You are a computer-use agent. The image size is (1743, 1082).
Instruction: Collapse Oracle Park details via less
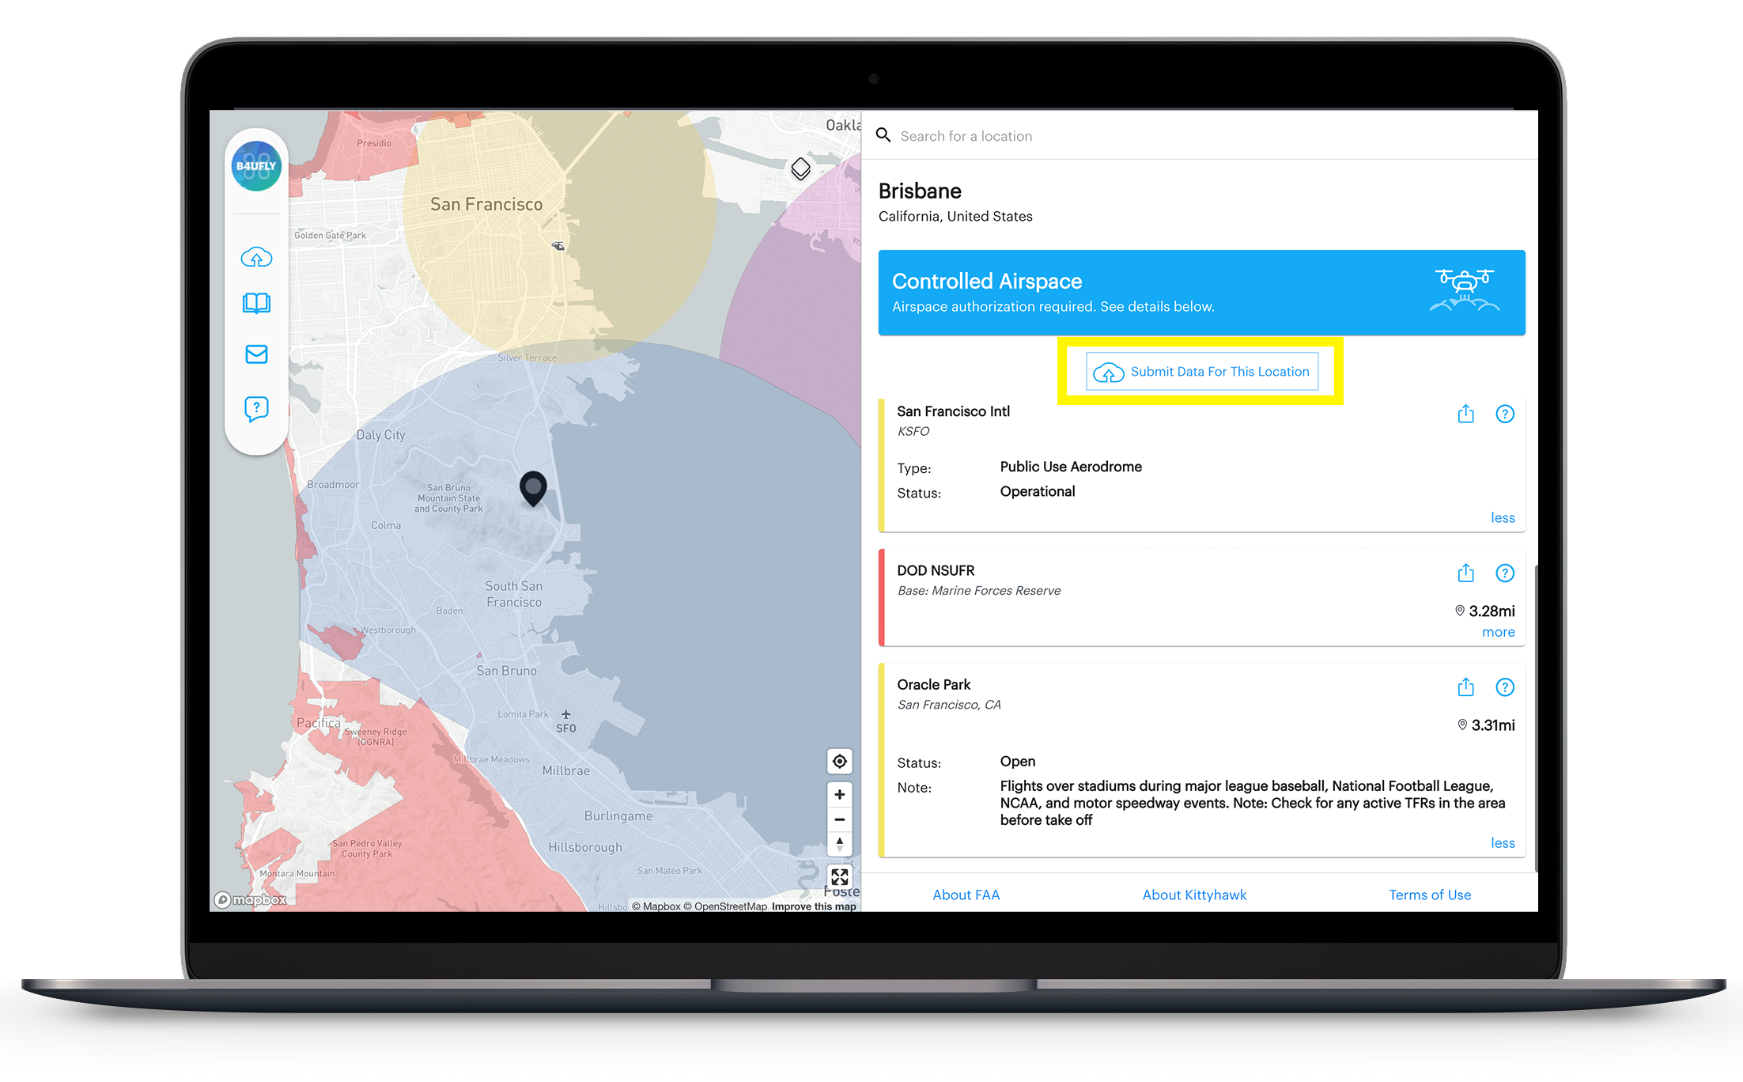tap(1503, 842)
